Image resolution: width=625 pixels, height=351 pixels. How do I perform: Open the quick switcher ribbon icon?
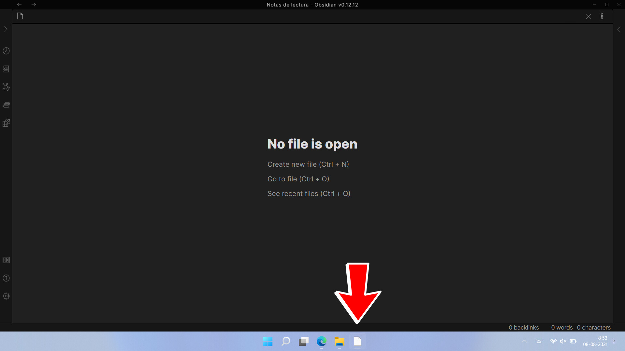[x=6, y=69]
